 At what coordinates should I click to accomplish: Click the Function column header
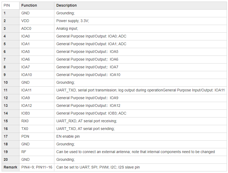coord(29,5)
